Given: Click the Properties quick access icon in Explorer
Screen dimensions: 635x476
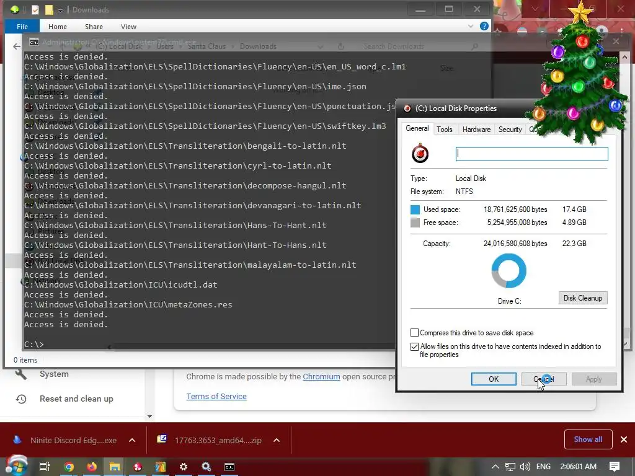Looking at the screenshot, I should [35, 10].
